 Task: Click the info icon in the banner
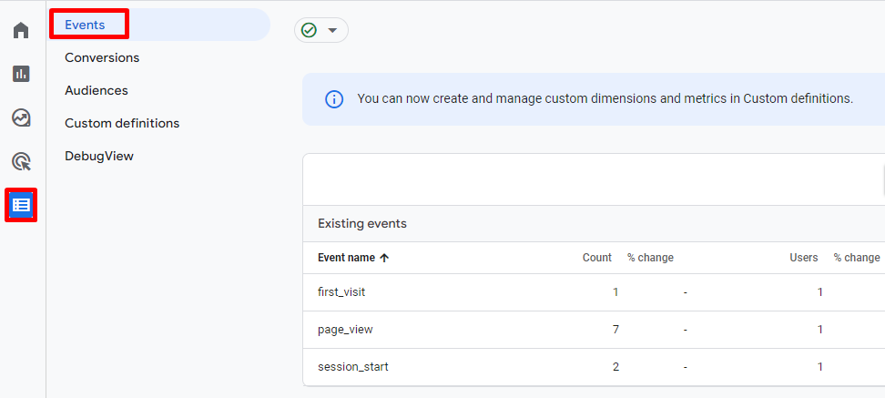(x=334, y=98)
